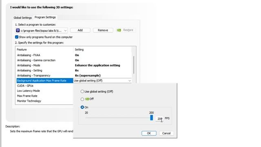The image size is (261, 147).
Task: Click the 8x Antialiasing Setting value
Action: coord(77,70)
